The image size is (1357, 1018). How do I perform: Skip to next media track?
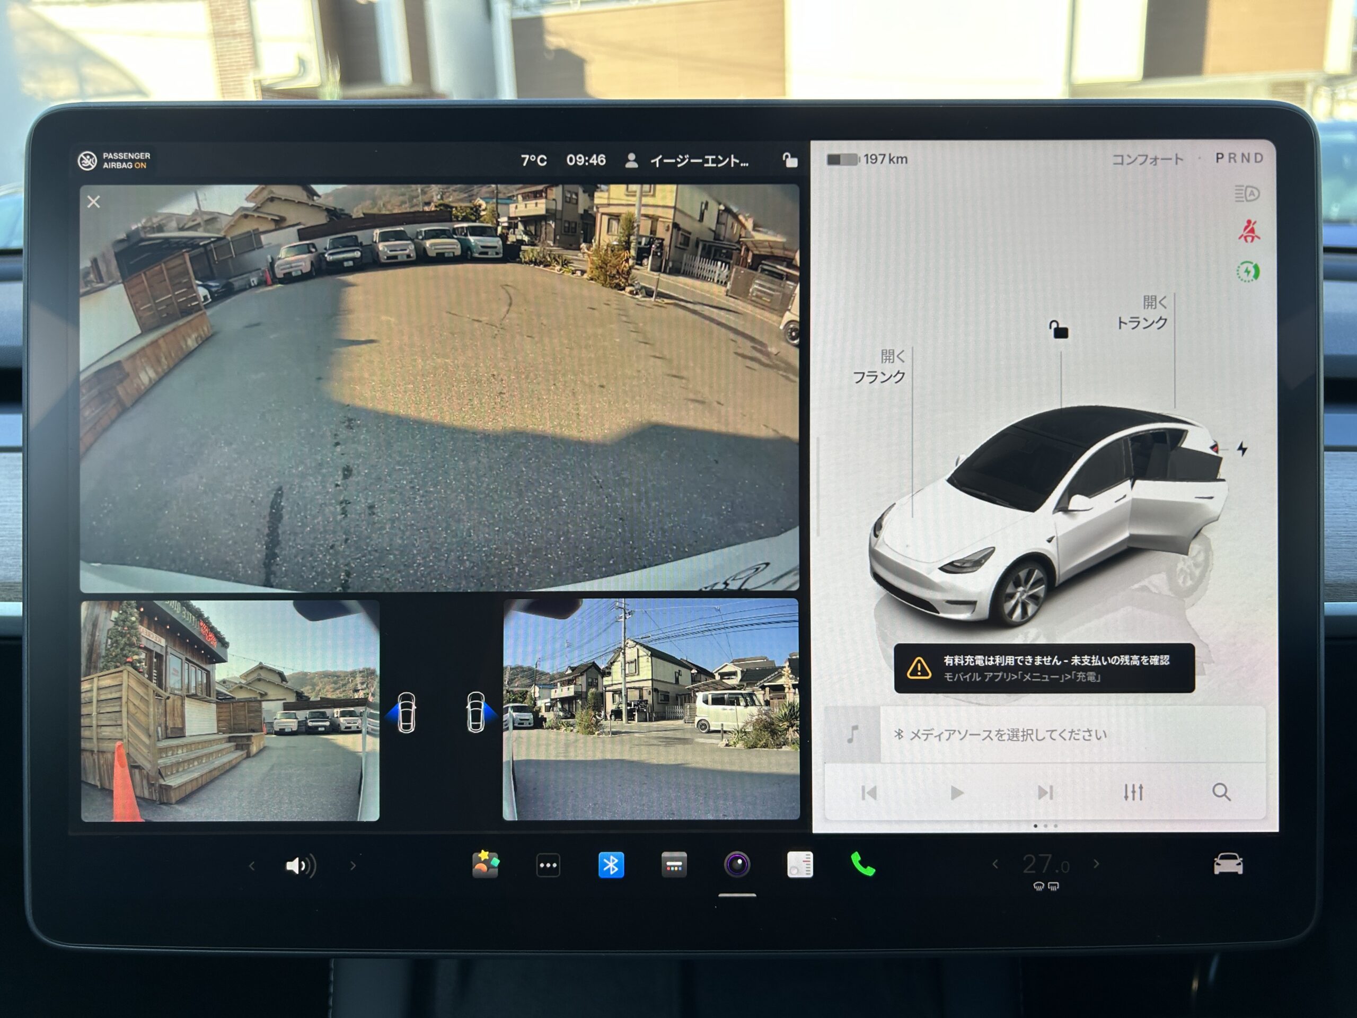point(1045,793)
